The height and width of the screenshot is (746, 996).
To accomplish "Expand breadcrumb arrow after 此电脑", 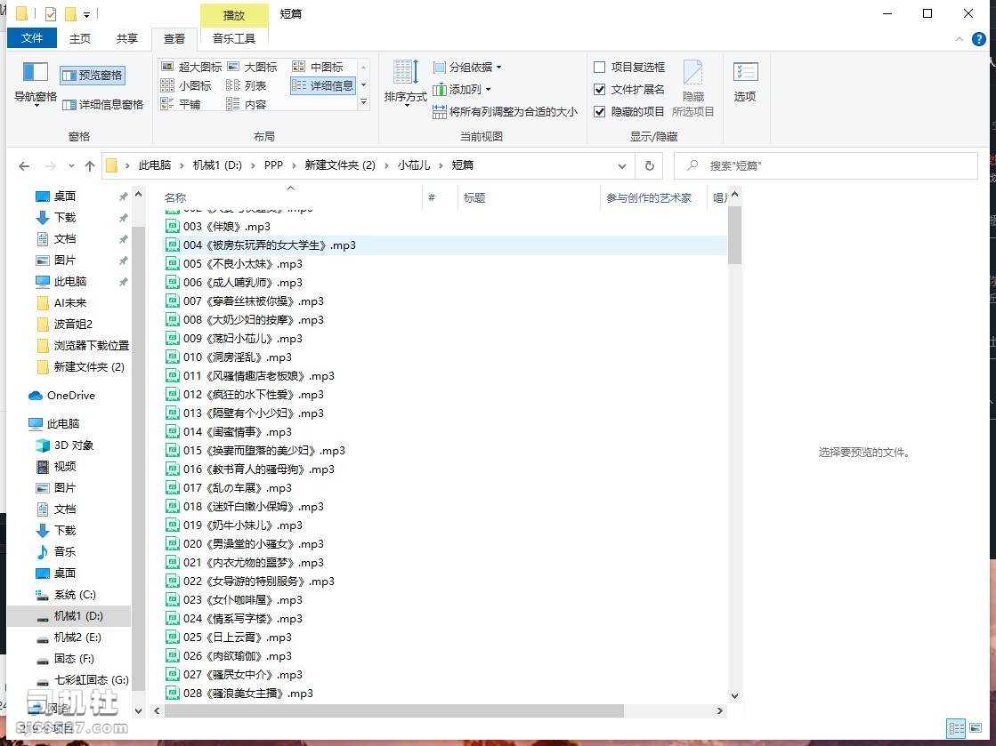I will (182, 165).
